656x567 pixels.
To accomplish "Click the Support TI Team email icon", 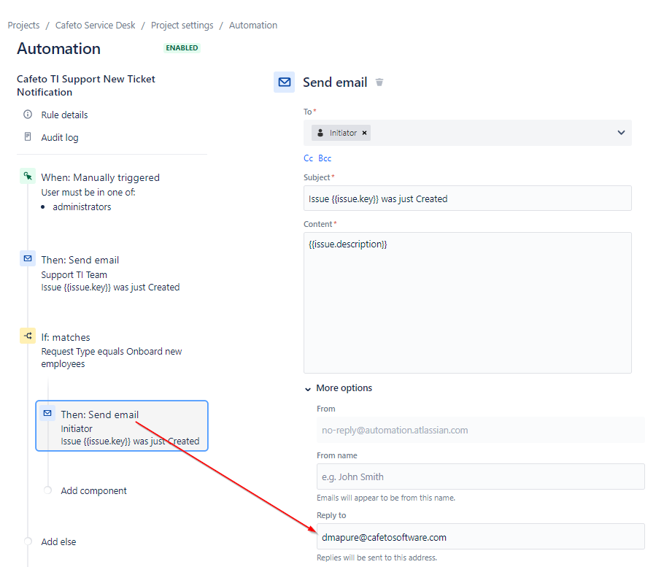I will pos(28,258).
